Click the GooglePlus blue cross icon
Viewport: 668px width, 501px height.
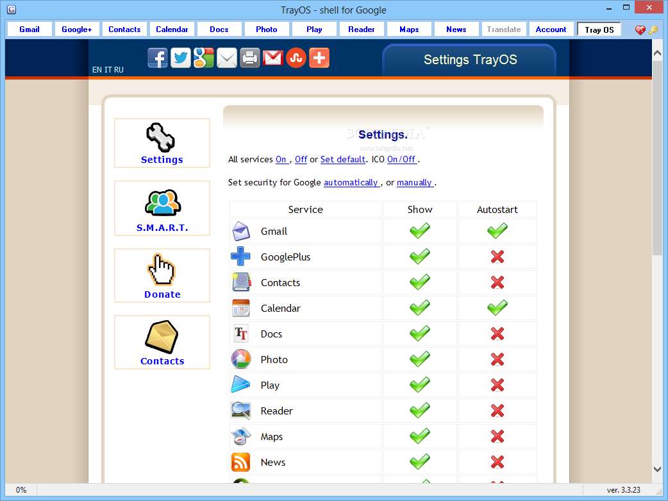(x=240, y=257)
